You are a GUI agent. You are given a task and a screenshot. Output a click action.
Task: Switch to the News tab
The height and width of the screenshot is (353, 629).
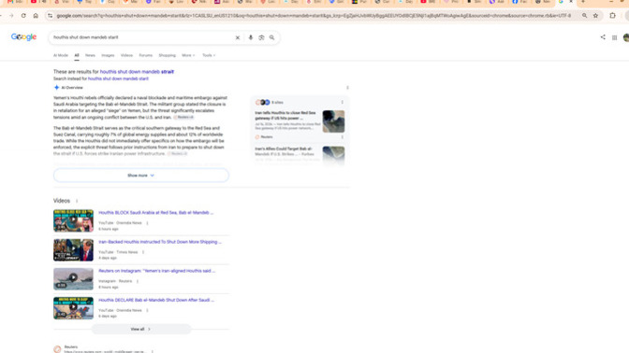(90, 55)
